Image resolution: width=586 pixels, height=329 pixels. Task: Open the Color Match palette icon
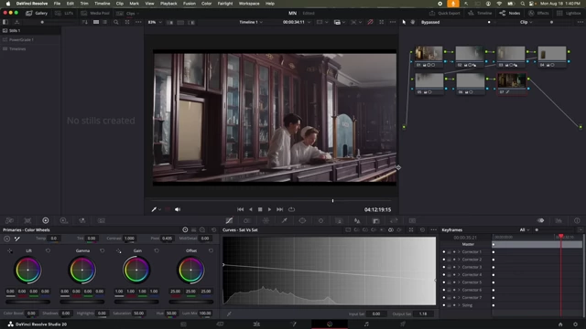click(x=27, y=221)
